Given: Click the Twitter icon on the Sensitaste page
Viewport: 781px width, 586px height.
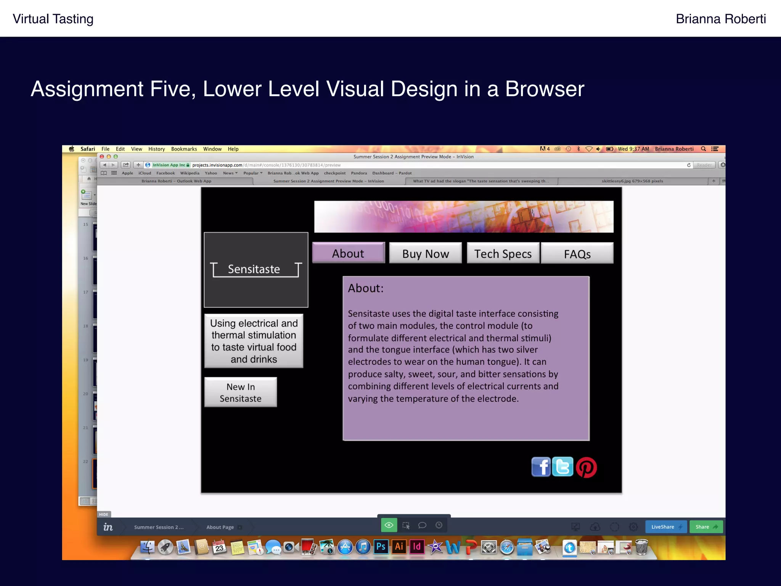Looking at the screenshot, I should [x=563, y=467].
